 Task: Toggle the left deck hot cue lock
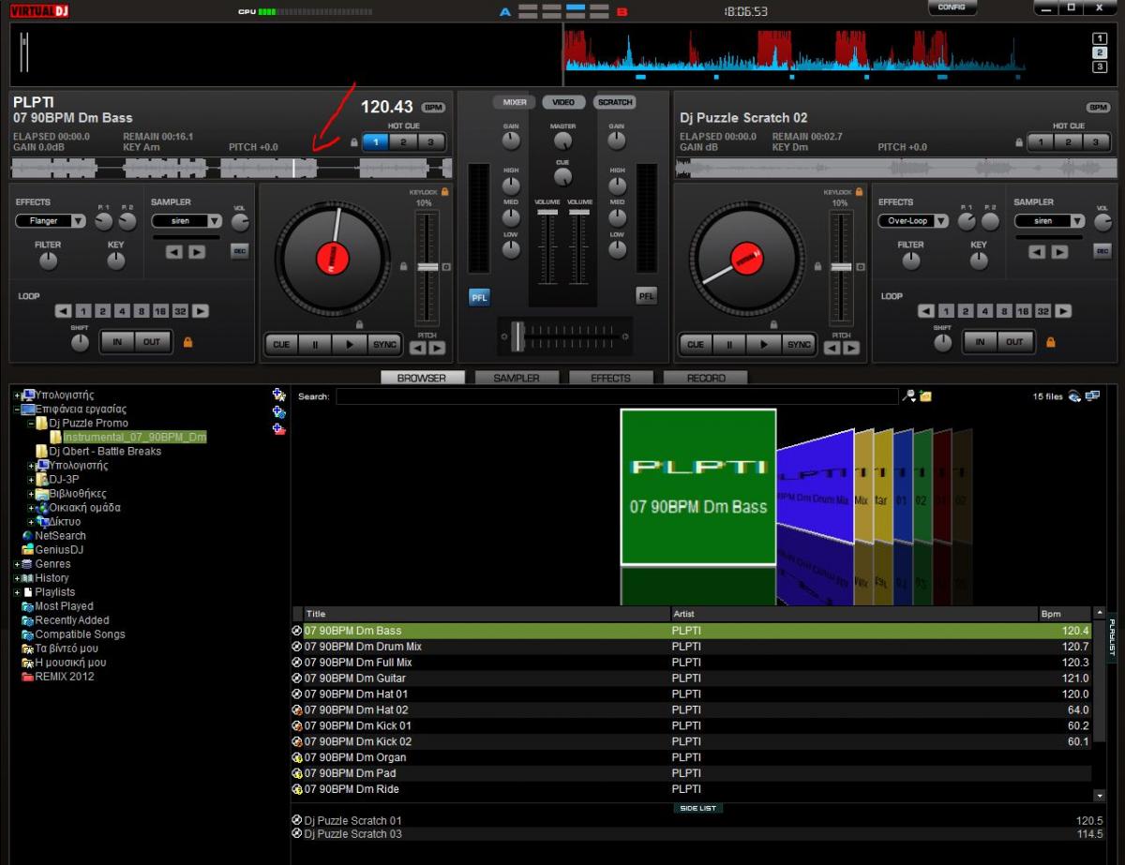tap(353, 143)
